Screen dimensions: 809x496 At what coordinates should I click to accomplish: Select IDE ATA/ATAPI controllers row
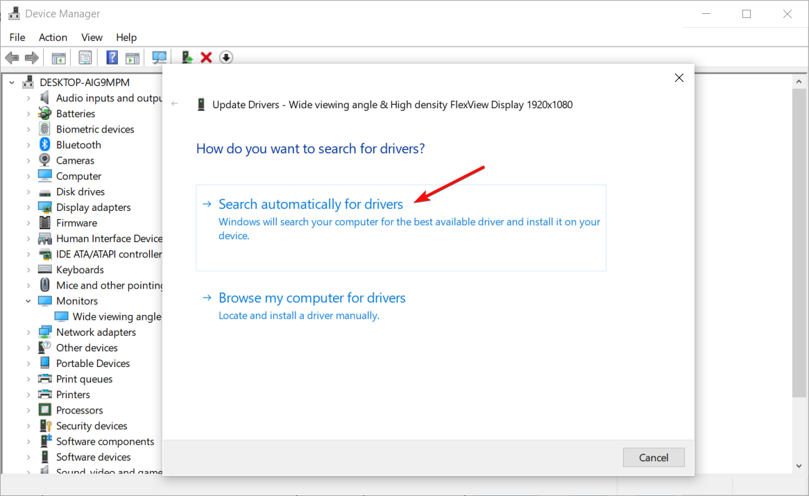(x=101, y=254)
